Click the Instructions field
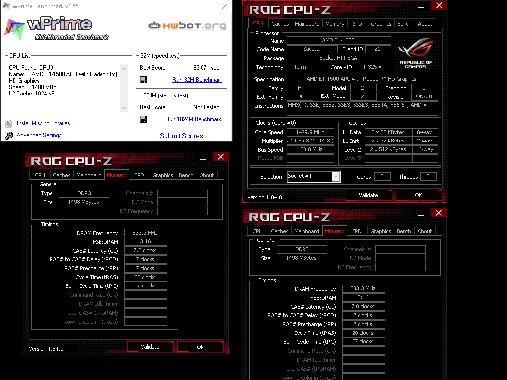 (x=362, y=108)
